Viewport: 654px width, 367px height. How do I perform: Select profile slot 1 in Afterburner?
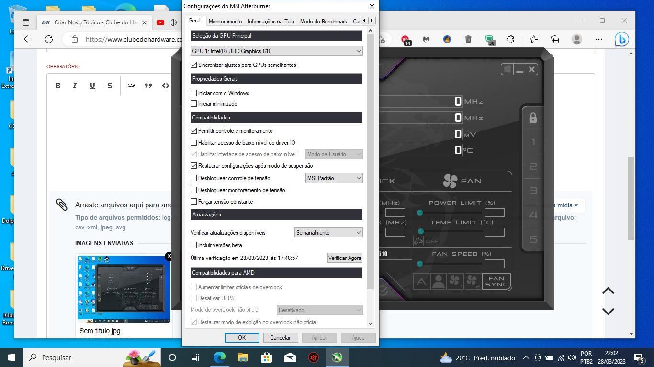[533, 142]
